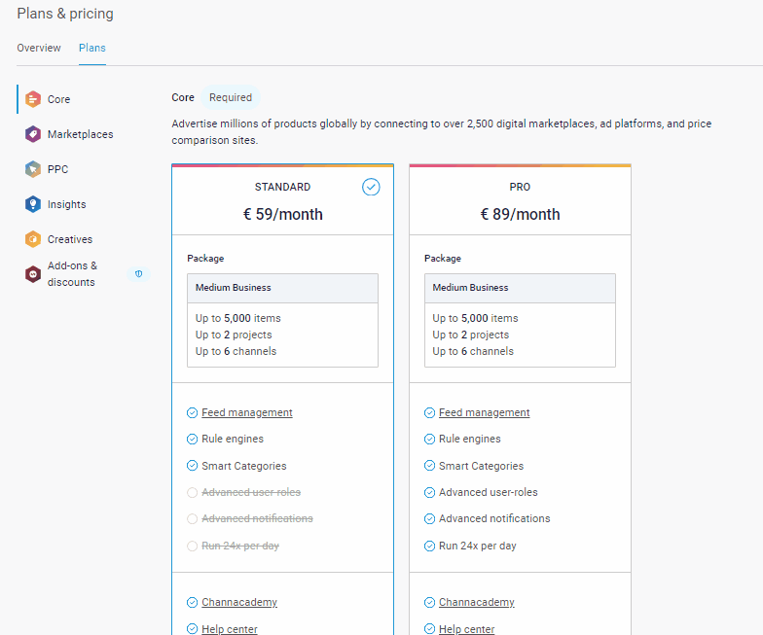Open the Pro plan Medium Business package selector

pos(520,288)
